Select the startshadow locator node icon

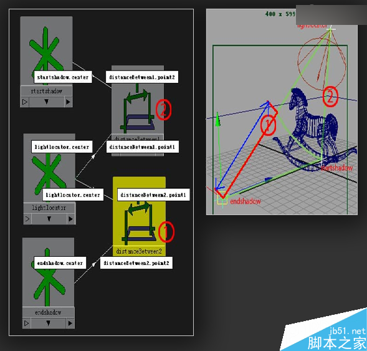pyautogui.click(x=46, y=51)
